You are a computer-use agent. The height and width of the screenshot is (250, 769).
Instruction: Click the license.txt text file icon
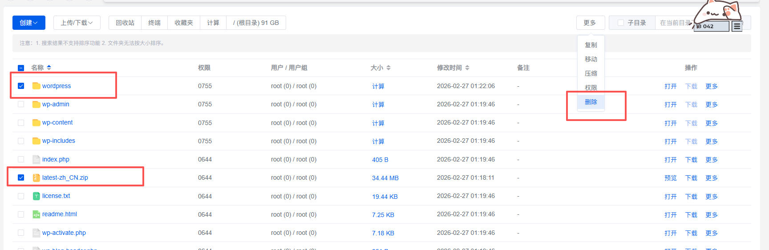point(36,196)
